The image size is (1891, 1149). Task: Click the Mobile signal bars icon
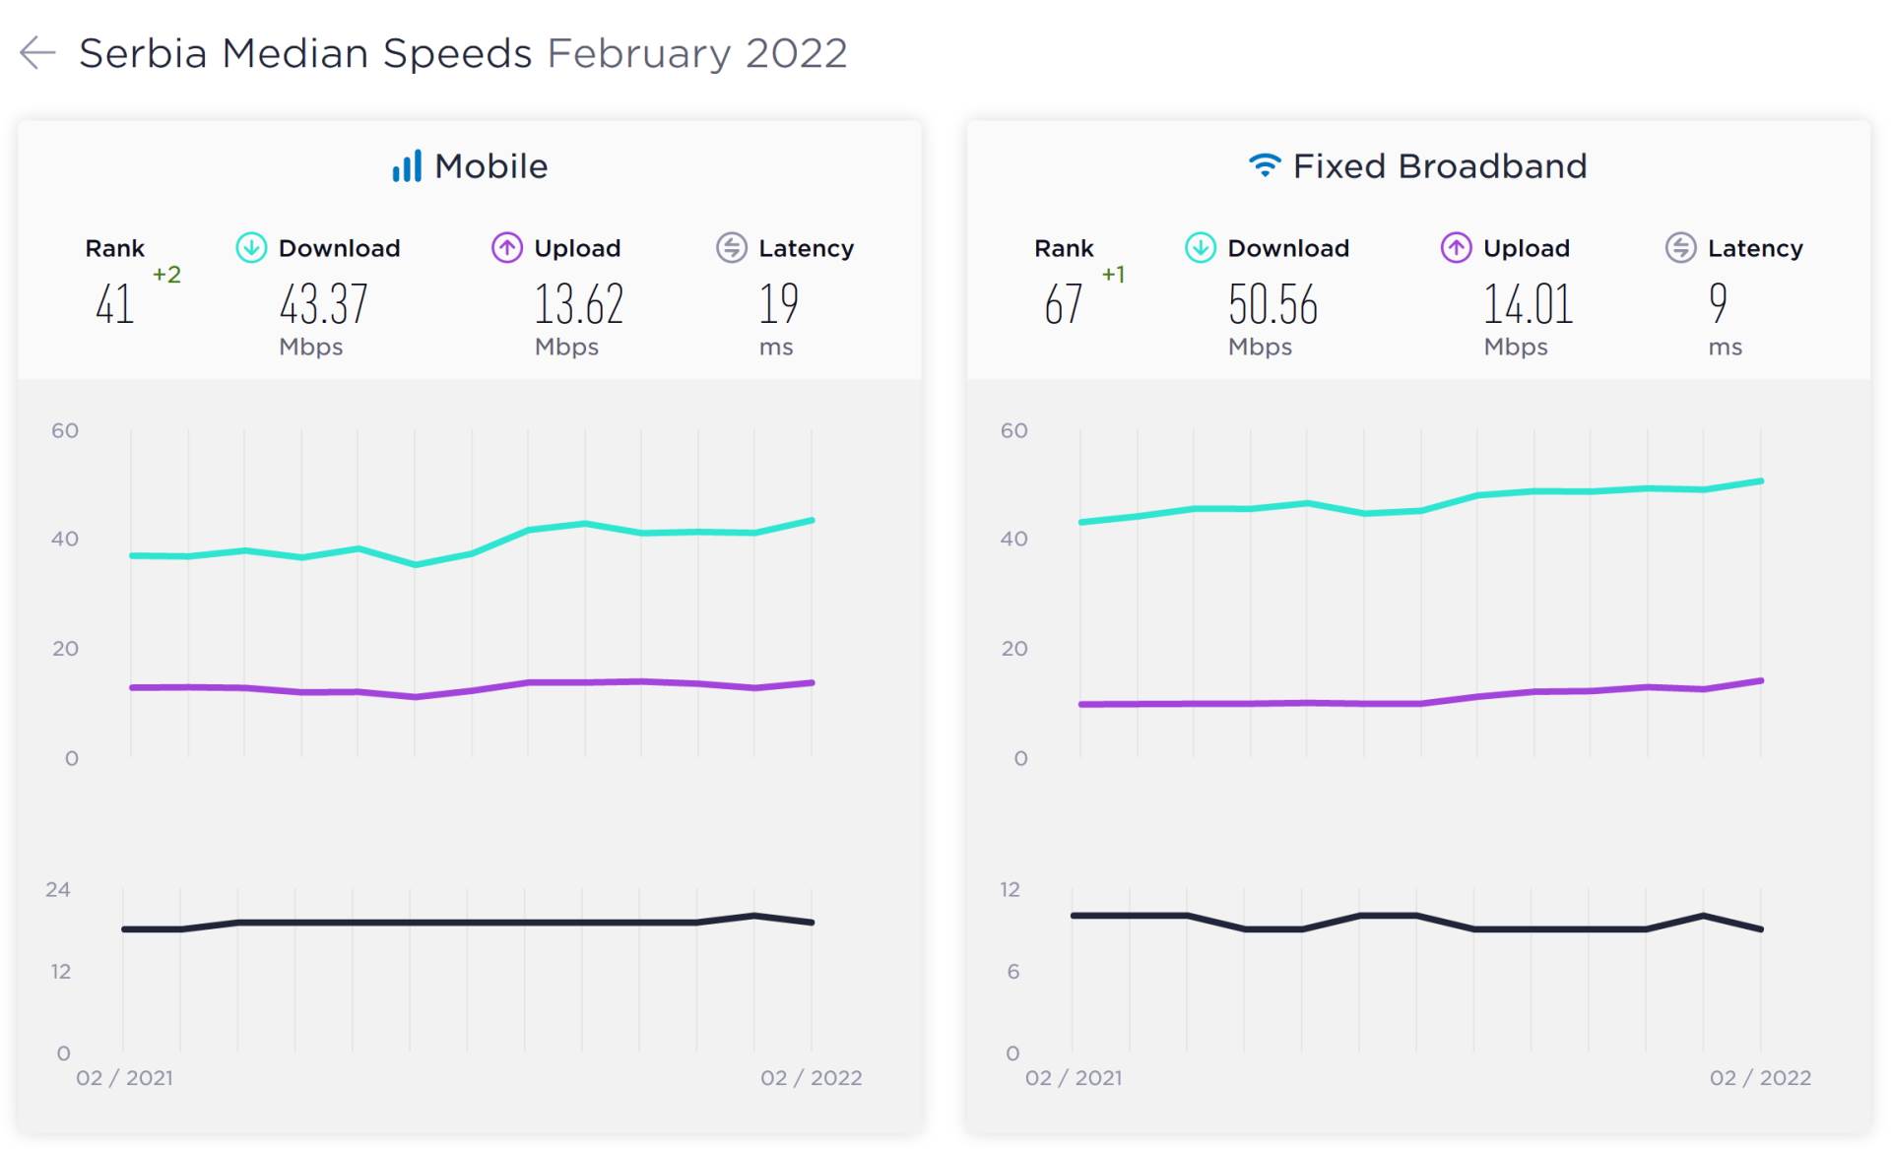[x=407, y=166]
